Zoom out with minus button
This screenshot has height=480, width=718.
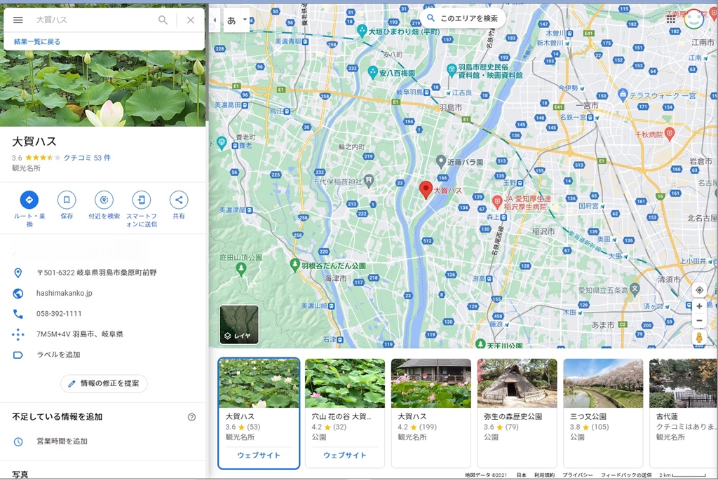[x=699, y=321]
